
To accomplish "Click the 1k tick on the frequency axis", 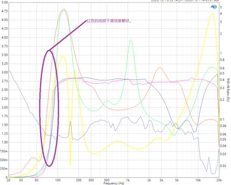I will click(x=128, y=180).
